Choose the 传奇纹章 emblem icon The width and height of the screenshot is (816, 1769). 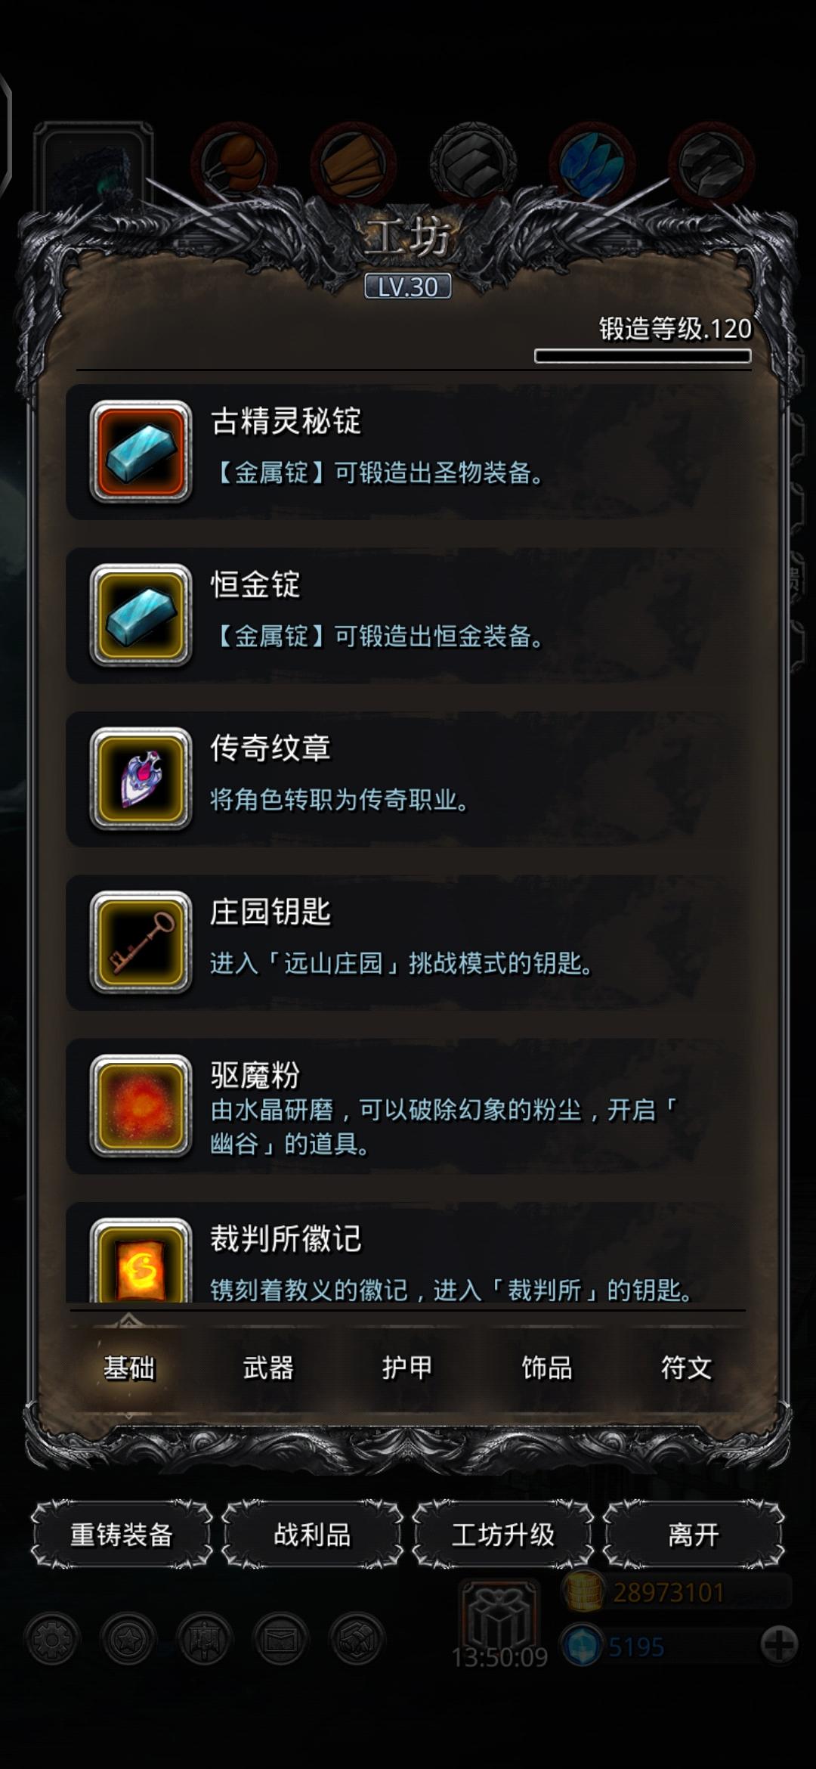(141, 779)
